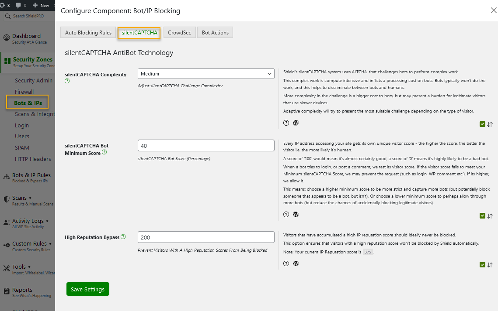The image size is (498, 311).
Task: Click the updates icon showing 8 in admin bar
Action: point(3,5)
